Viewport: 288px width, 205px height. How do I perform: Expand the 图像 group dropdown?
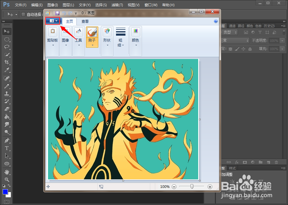pyautogui.click(x=66, y=45)
